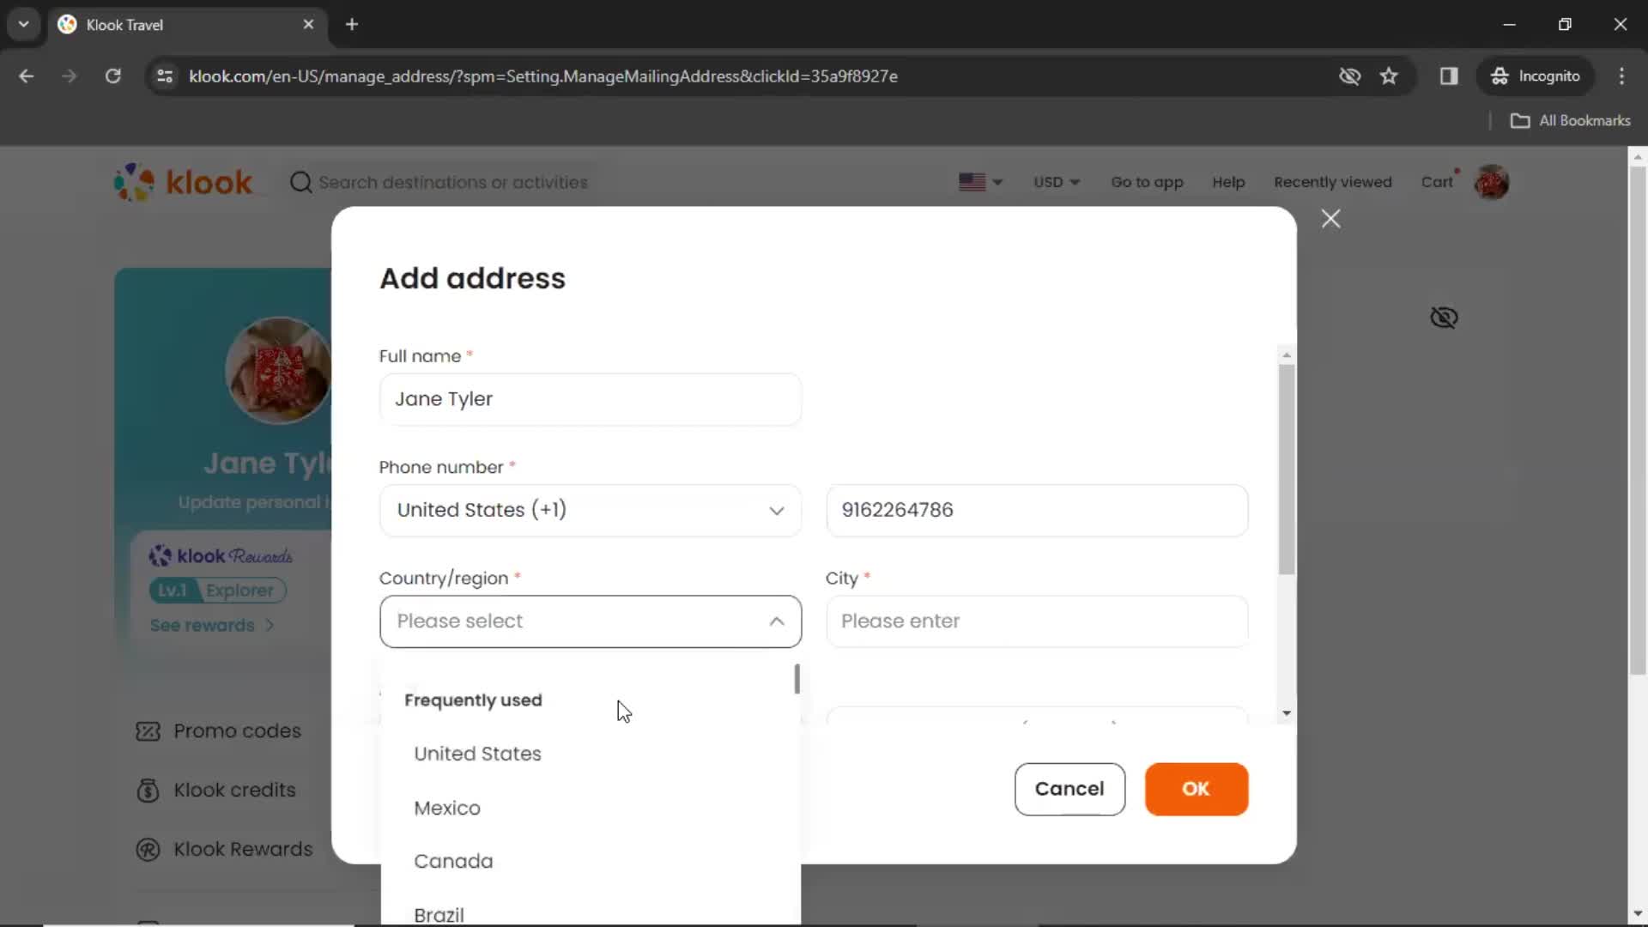1648x927 pixels.
Task: Toggle the browser extensions icon
Action: coord(1449,76)
